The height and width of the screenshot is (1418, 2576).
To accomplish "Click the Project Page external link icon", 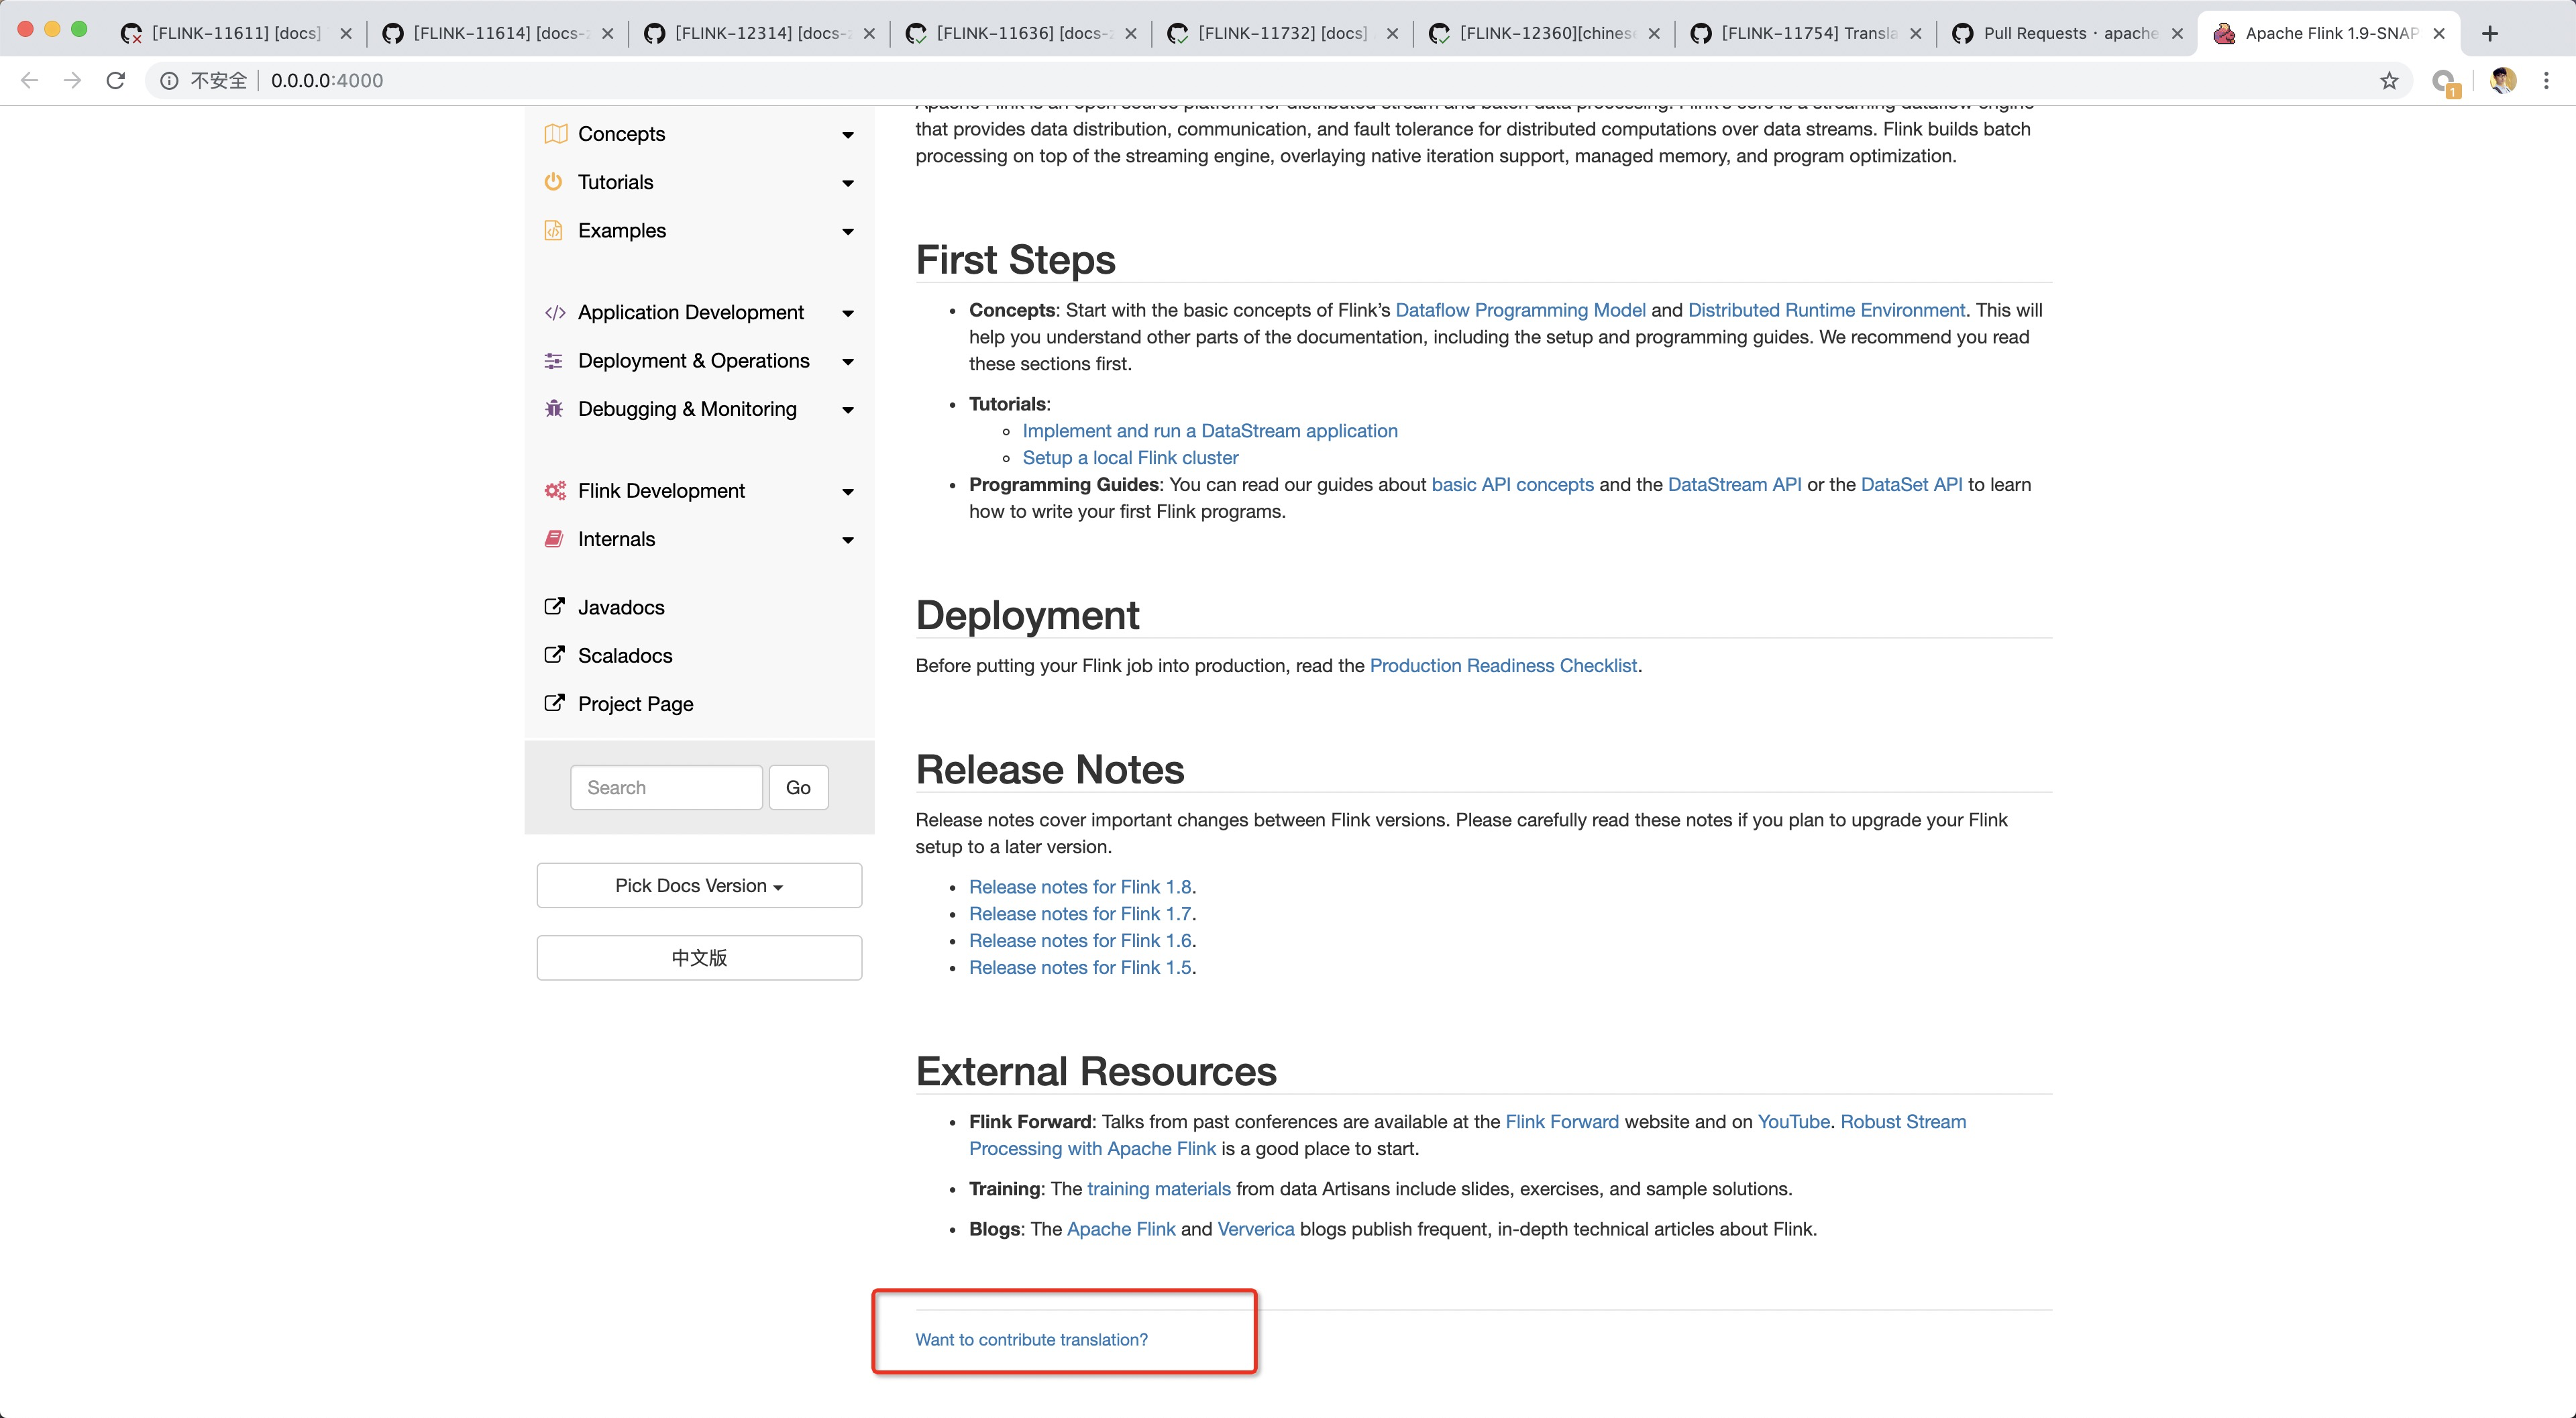I will click(x=553, y=703).
